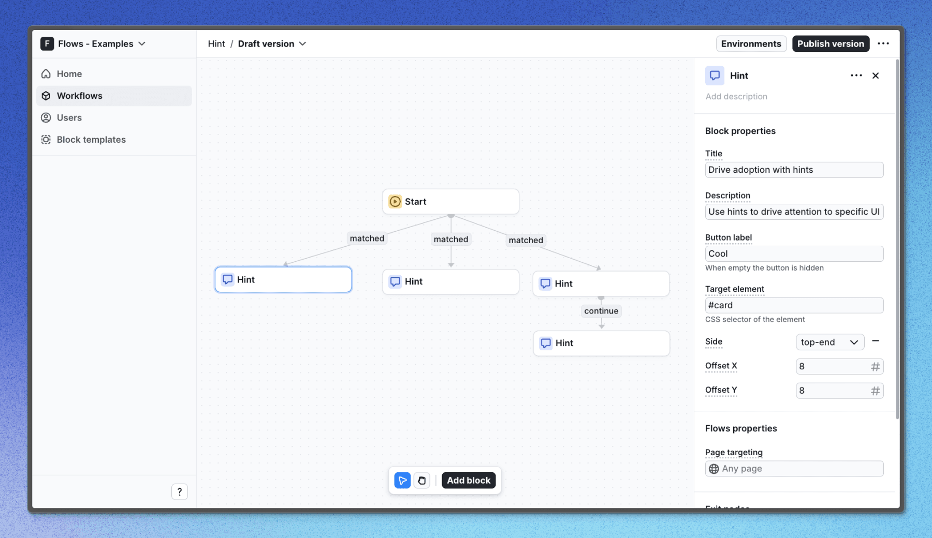Click the Workflows cube icon in the sidebar

[x=46, y=96]
